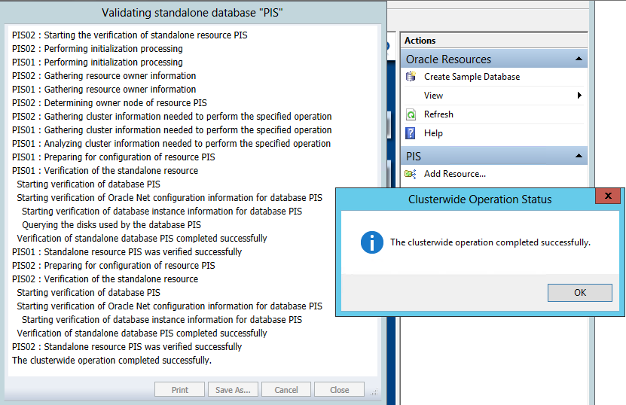Collapse the PIS actions section

click(578, 156)
